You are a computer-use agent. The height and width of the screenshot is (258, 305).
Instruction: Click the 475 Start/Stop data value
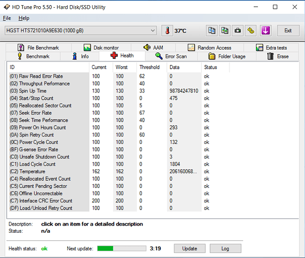point(173,98)
